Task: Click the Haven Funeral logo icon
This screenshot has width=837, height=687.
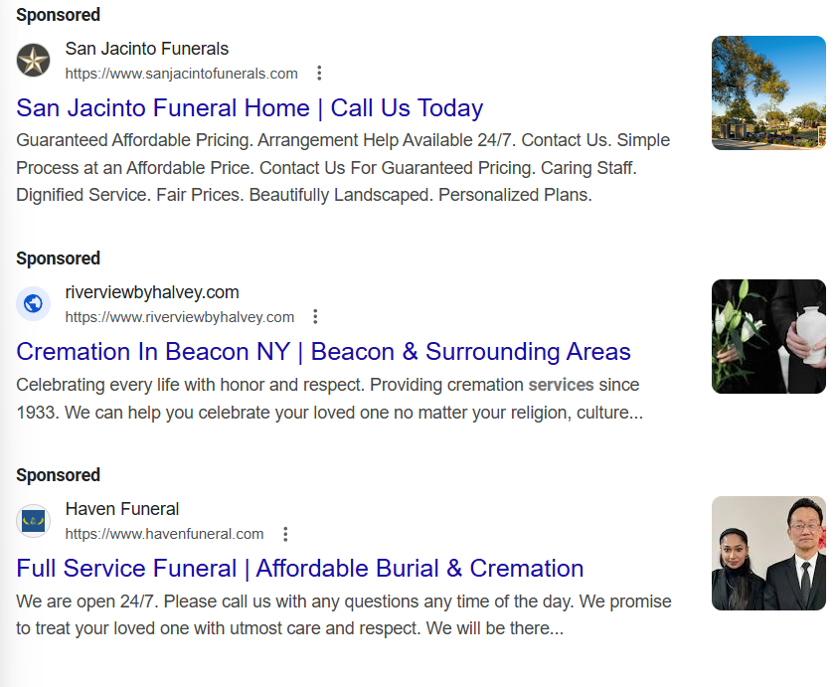Action: tap(33, 521)
